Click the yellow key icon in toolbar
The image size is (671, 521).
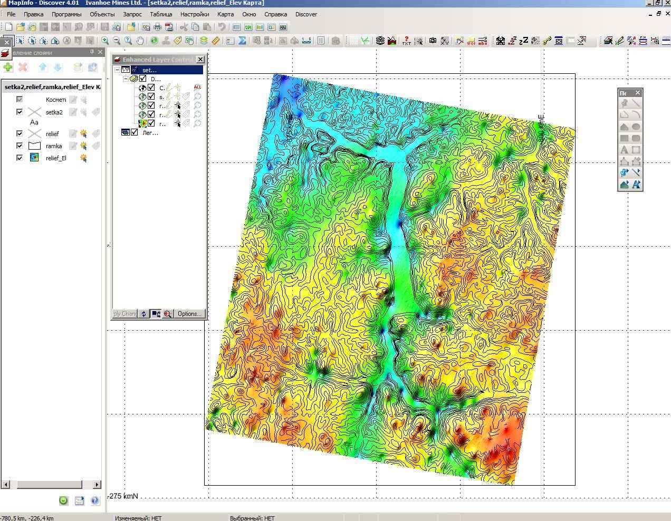[x=547, y=41]
